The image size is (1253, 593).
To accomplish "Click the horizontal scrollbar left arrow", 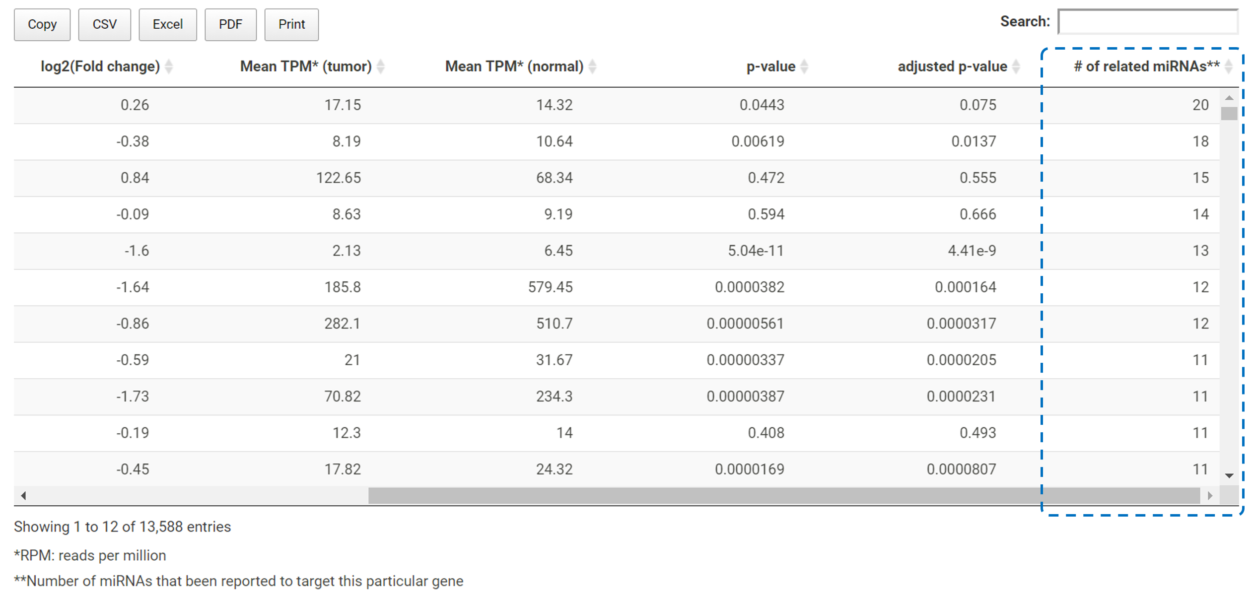I will pyautogui.click(x=23, y=495).
